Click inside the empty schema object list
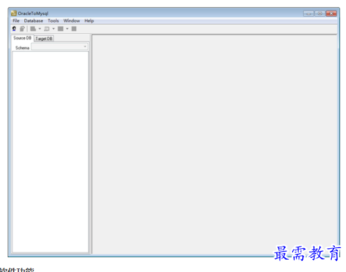Screen dimensions: 346x272 [x=50, y=152]
